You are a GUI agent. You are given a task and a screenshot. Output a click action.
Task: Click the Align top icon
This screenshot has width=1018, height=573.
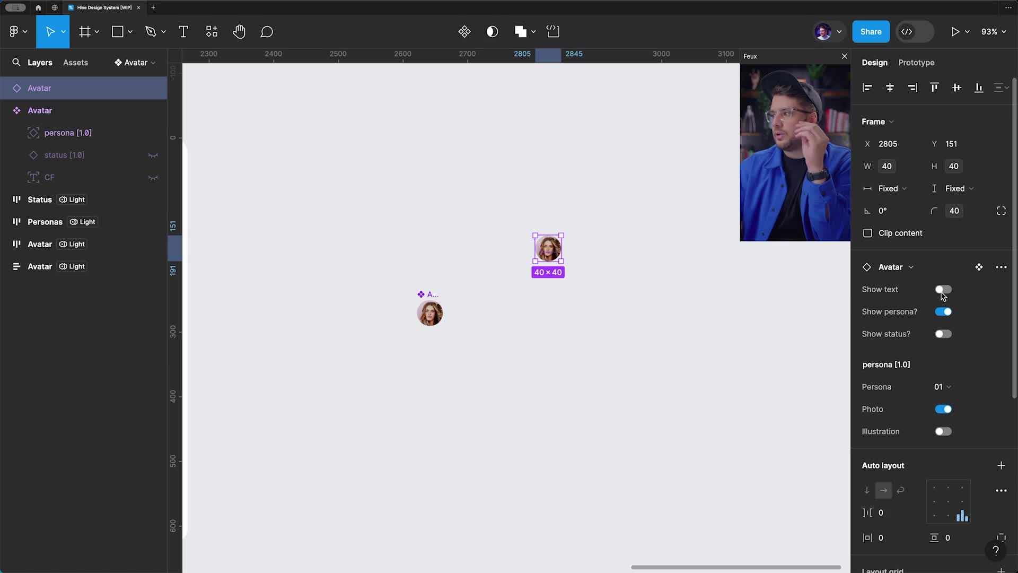[934, 88]
